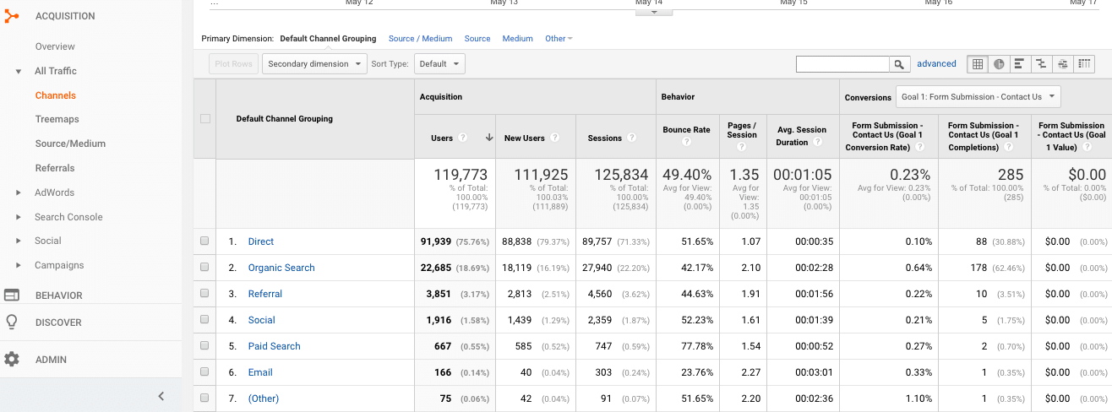Screen dimensions: 1112x412
Task: Sort by the Bounce Rate column header
Action: coord(686,130)
